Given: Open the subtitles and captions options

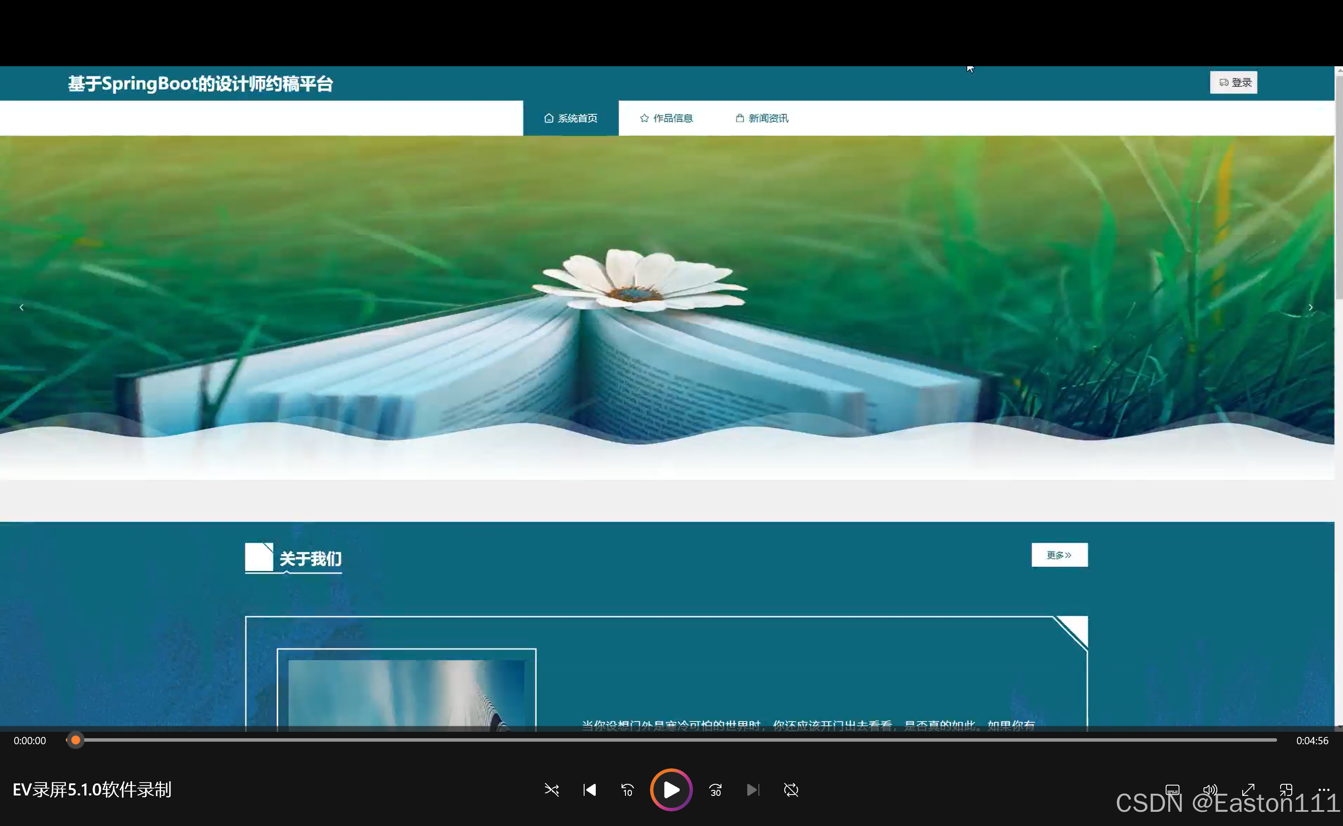Looking at the screenshot, I should [1172, 790].
